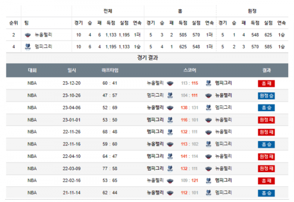The image size is (294, 202).
Task: Click the 뉴올펠리 logo in the 22-02-16 game row
Action: (x=170, y=181)
